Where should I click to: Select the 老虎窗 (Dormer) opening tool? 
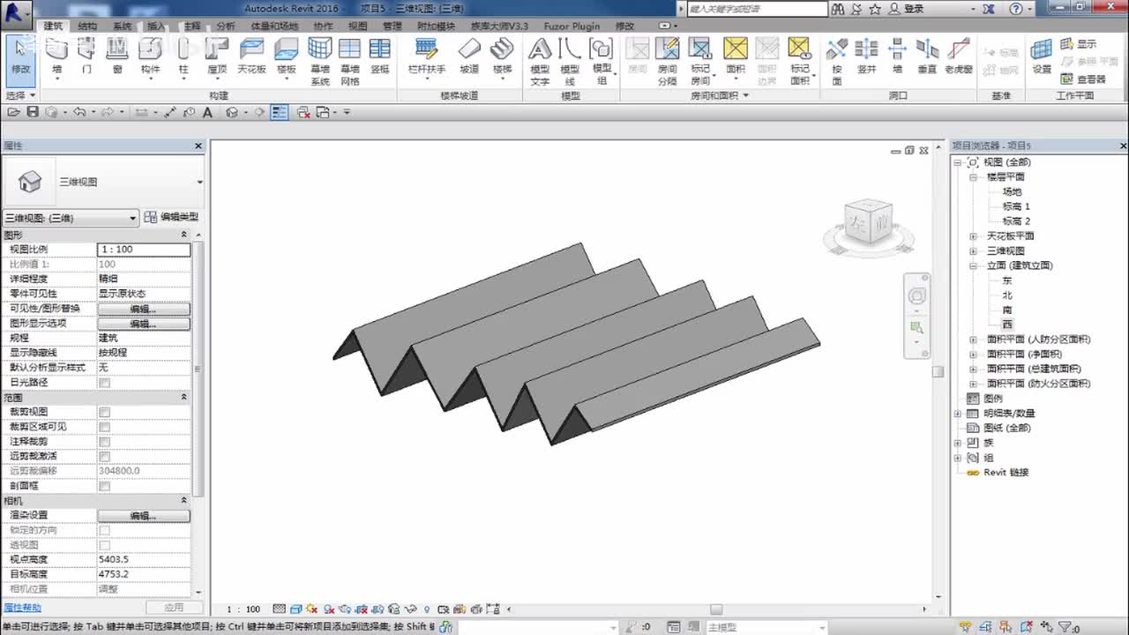coord(959,57)
